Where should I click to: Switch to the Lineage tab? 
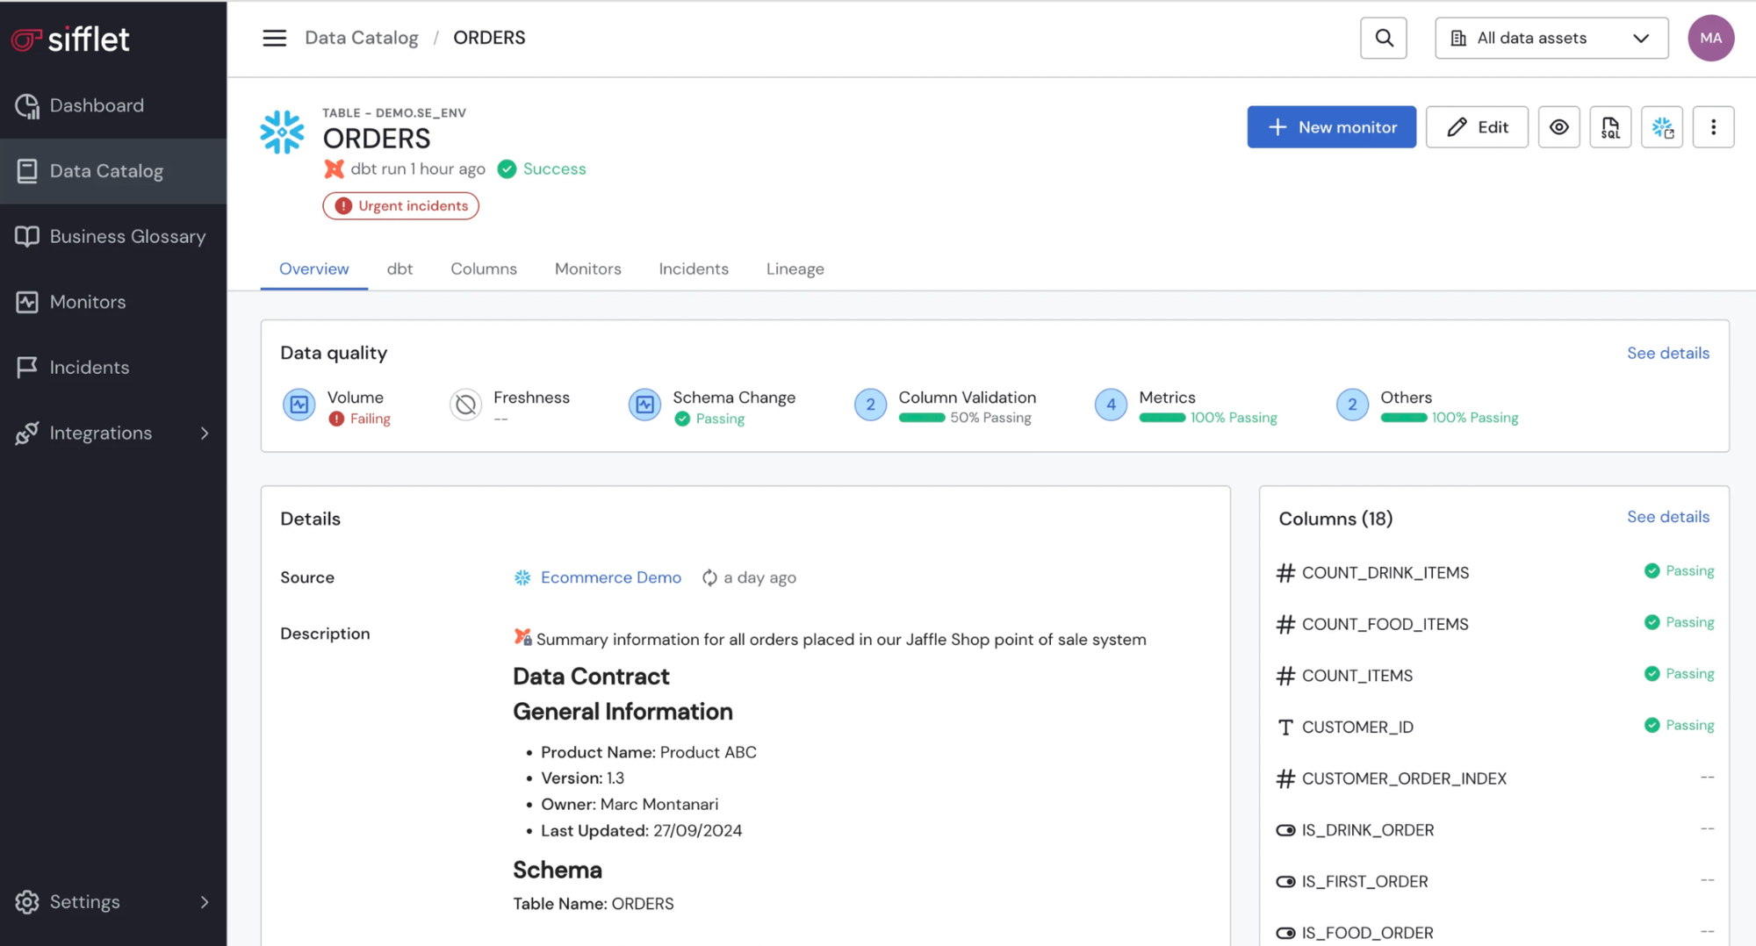795,269
